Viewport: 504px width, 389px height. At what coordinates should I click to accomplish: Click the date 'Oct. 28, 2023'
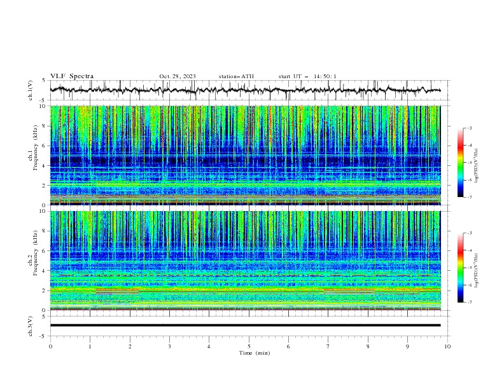(x=178, y=76)
